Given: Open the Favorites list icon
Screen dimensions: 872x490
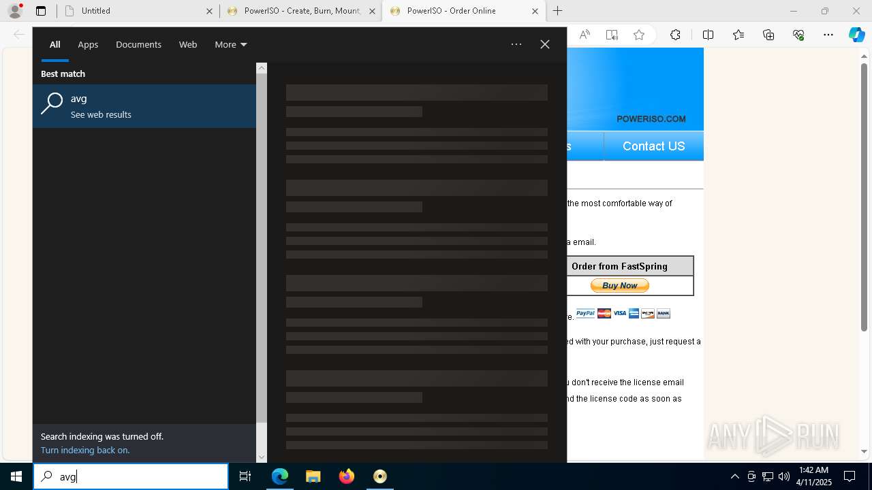Looking at the screenshot, I should coord(738,35).
